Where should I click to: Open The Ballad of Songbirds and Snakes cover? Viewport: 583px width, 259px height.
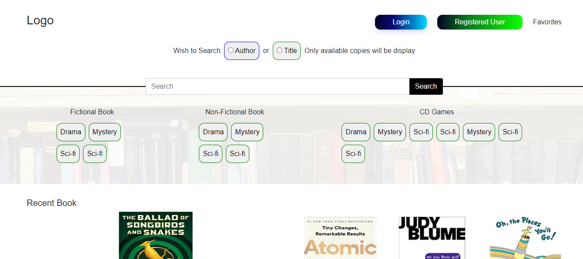pos(156,235)
